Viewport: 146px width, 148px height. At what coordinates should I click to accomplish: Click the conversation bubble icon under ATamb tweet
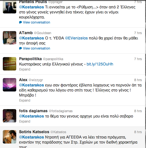20,48
